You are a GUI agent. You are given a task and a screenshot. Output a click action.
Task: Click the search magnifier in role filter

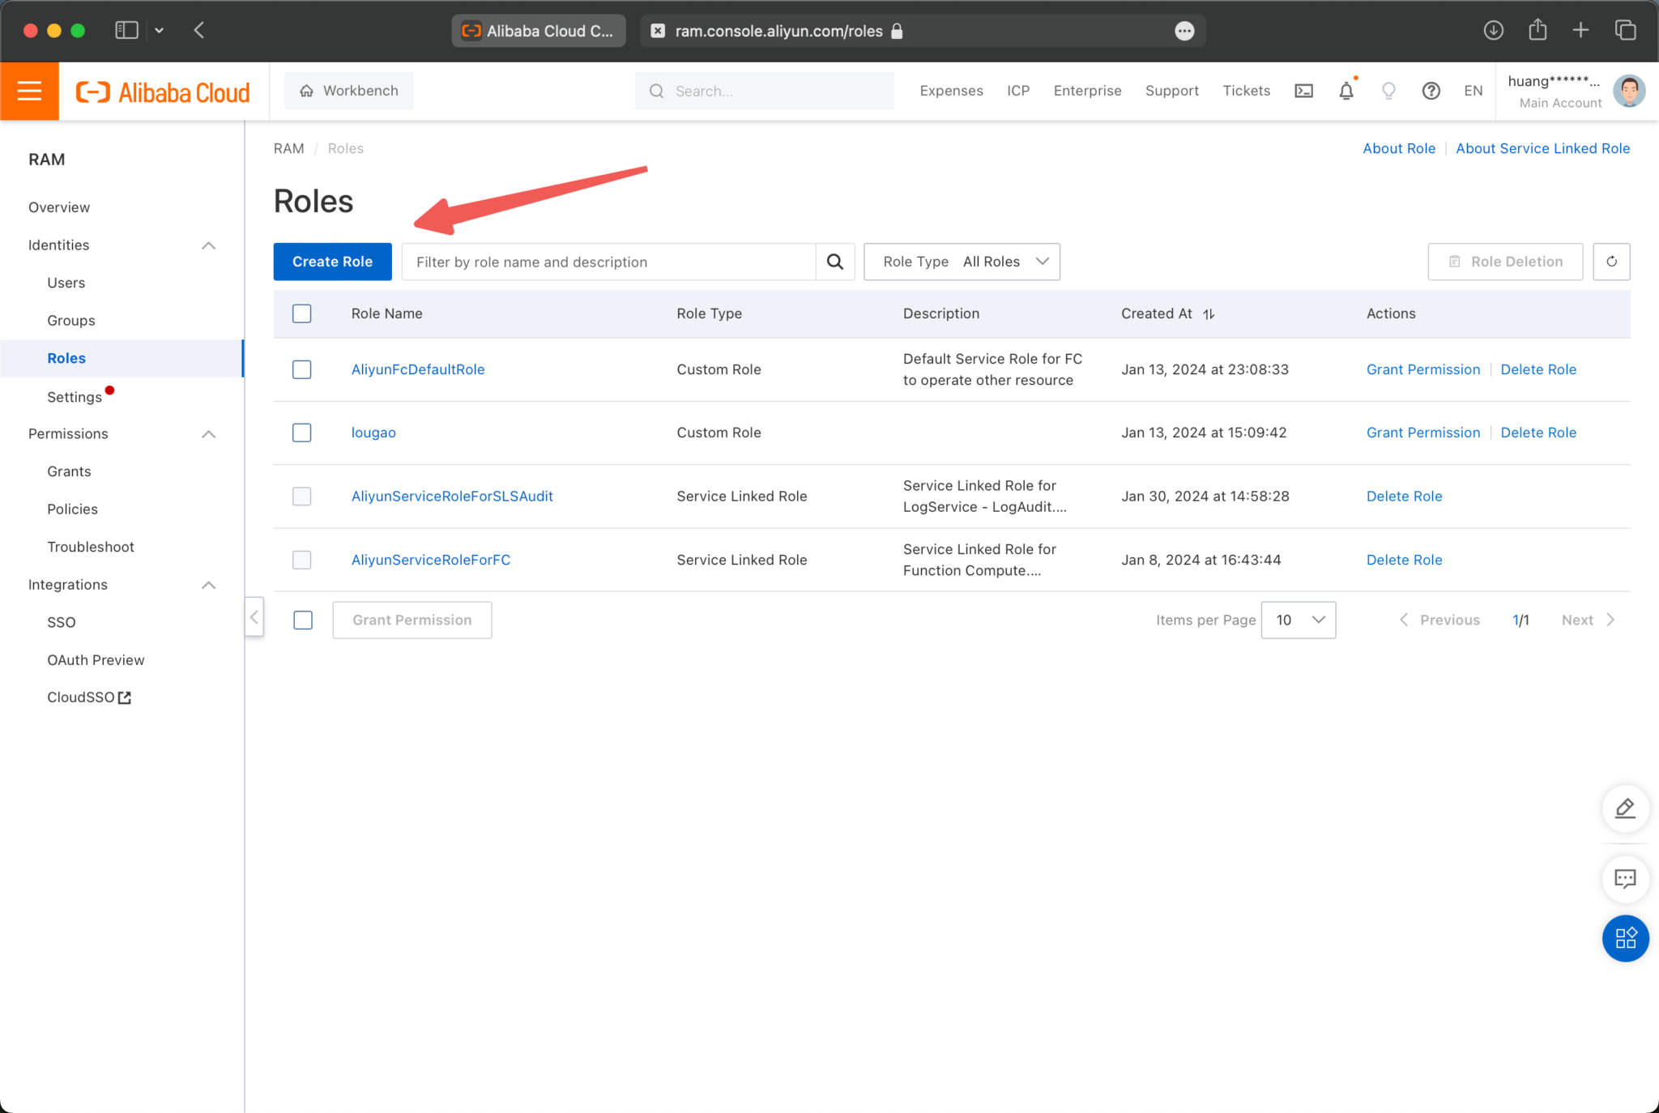pyautogui.click(x=835, y=262)
